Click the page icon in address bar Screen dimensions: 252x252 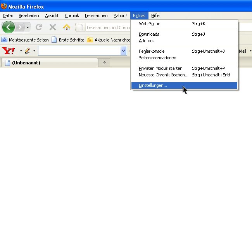click(x=80, y=27)
